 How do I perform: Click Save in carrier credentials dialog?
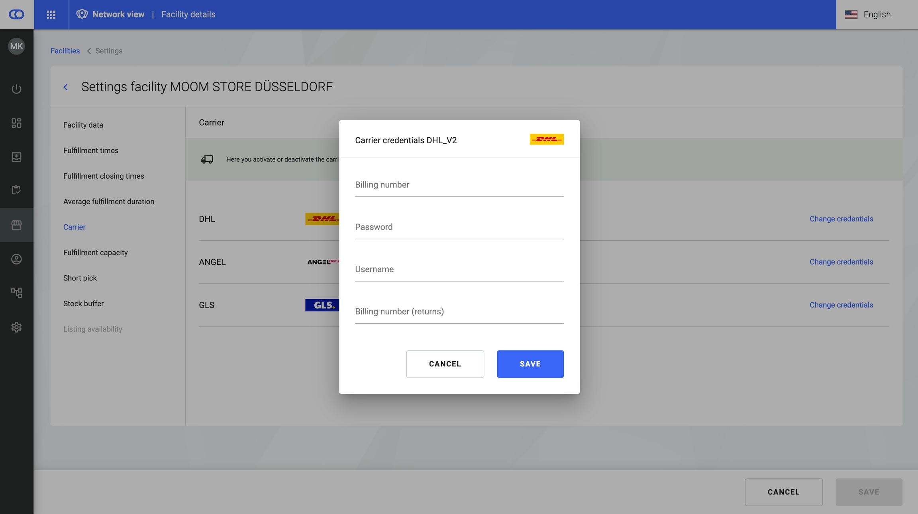(530, 364)
